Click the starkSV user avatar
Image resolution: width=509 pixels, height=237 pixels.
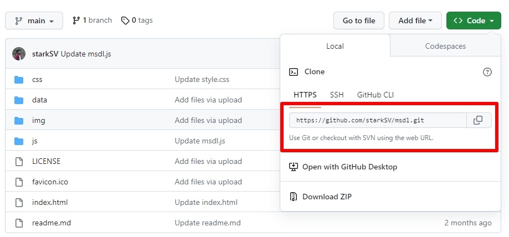click(19, 54)
